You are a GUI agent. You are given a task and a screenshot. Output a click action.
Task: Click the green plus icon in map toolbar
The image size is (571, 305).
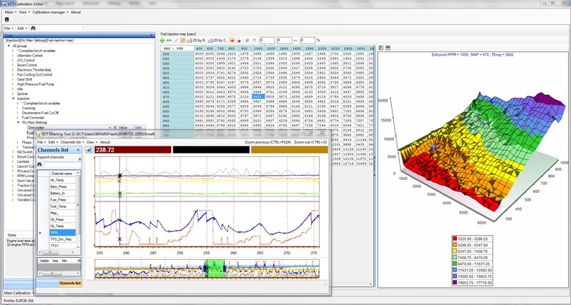click(163, 41)
